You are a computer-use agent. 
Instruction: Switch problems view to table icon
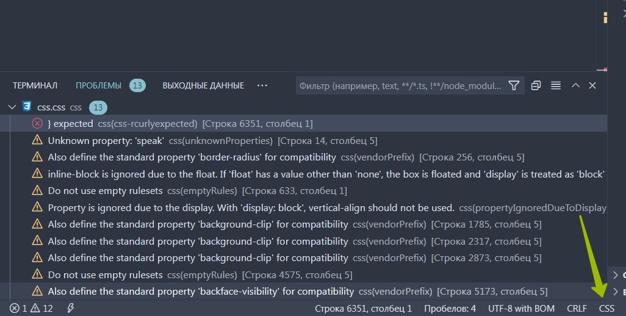[556, 85]
